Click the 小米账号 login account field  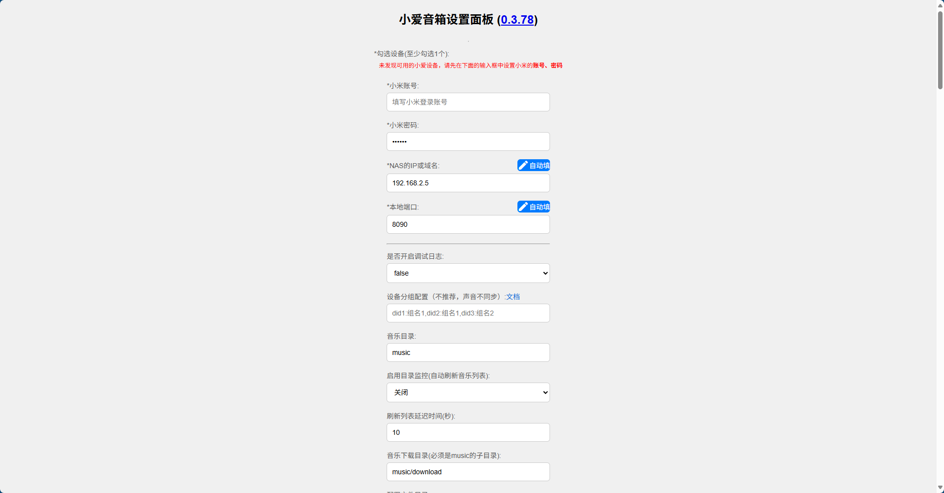468,102
